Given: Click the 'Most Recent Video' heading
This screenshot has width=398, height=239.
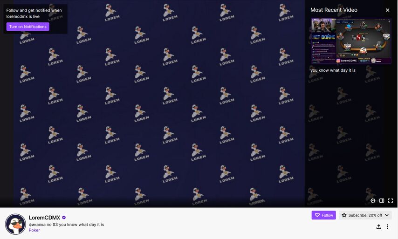Looking at the screenshot, I should pyautogui.click(x=334, y=10).
